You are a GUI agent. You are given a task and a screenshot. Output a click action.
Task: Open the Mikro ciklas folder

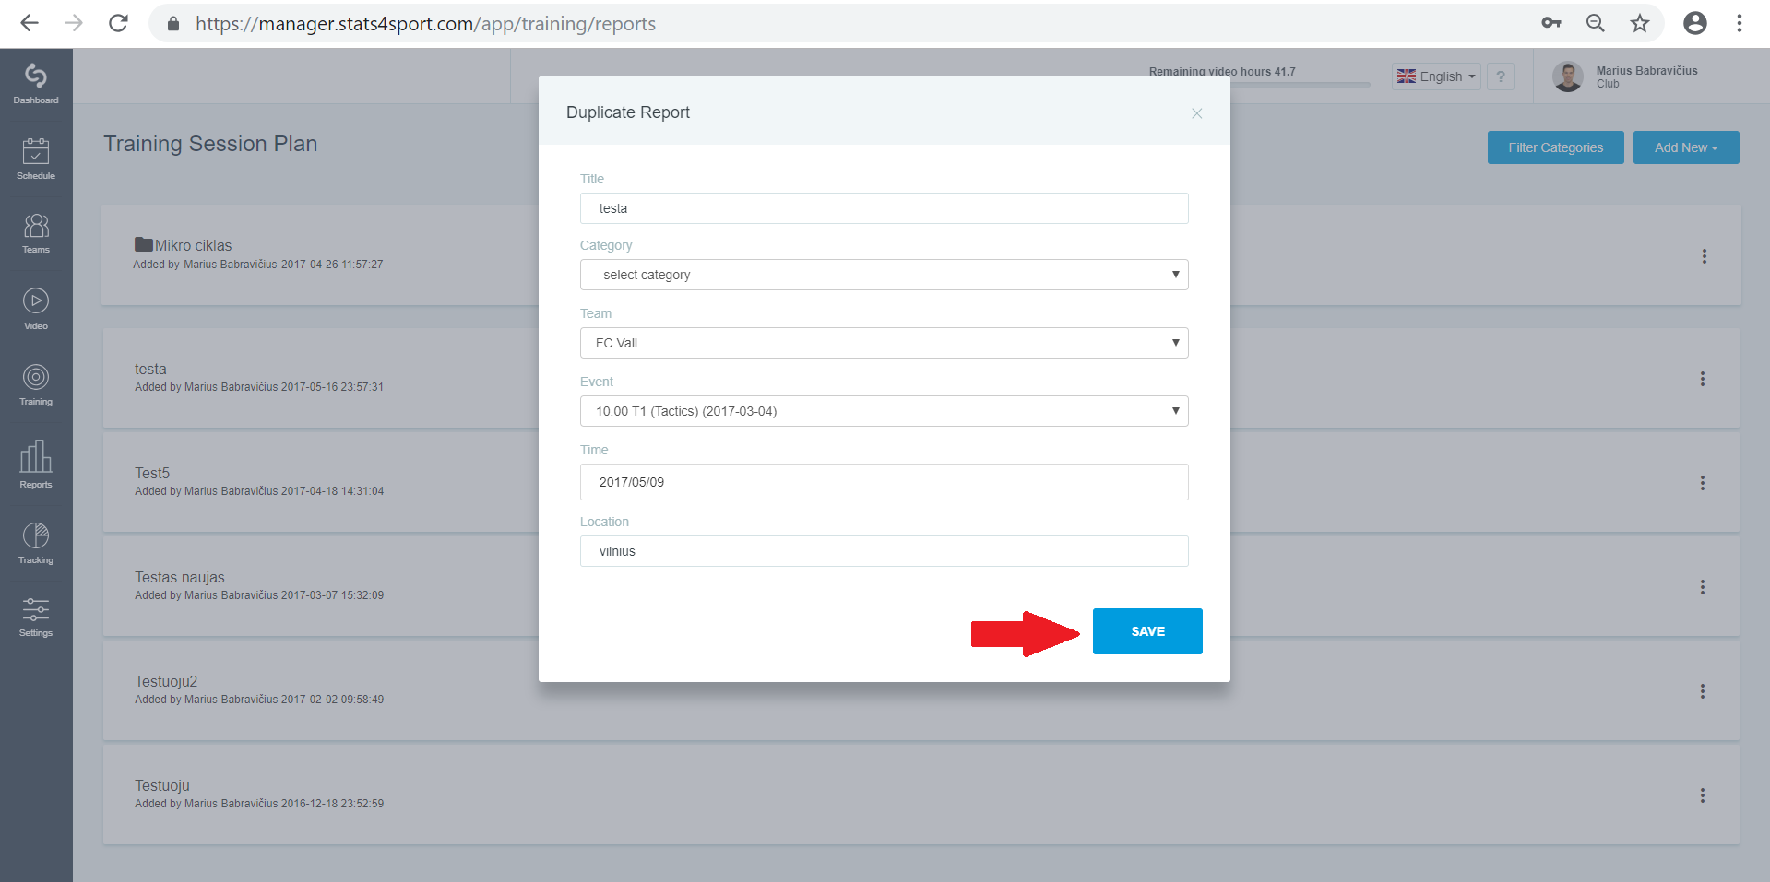click(183, 245)
